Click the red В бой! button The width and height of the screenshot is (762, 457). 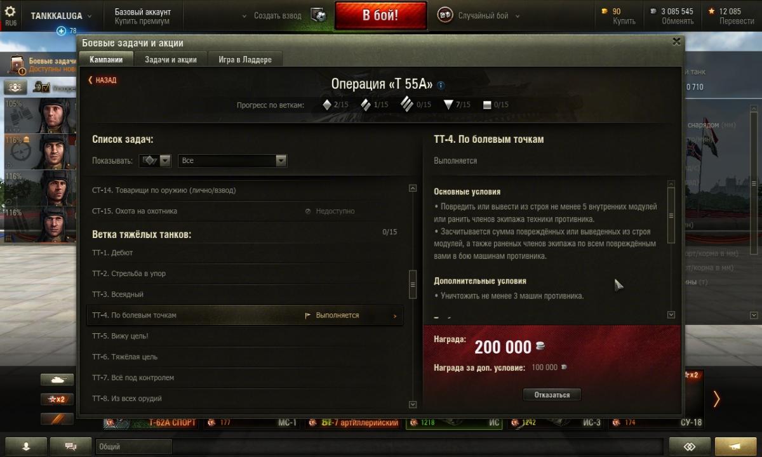pos(380,16)
